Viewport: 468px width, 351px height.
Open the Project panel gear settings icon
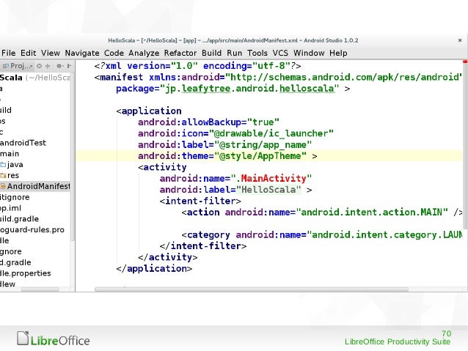59,66
